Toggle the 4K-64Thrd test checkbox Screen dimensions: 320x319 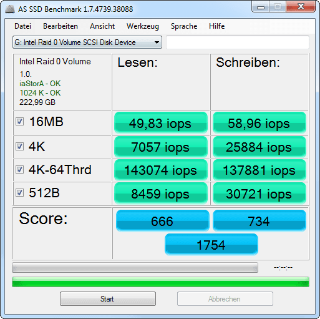coord(20,170)
